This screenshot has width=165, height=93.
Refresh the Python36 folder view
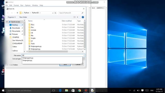[x=55, y=13]
